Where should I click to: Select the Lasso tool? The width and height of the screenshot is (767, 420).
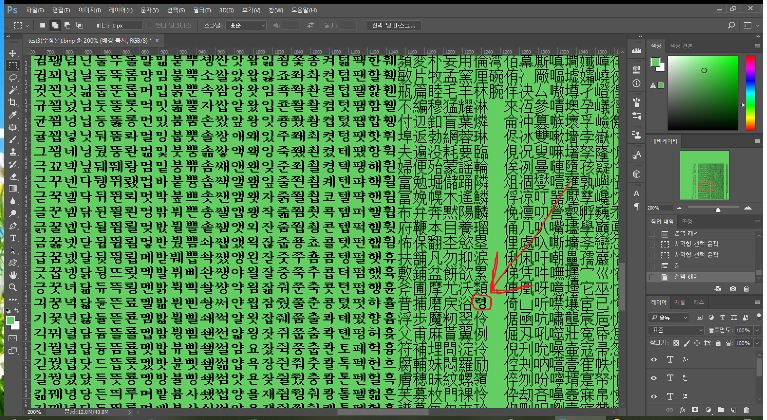click(x=13, y=78)
